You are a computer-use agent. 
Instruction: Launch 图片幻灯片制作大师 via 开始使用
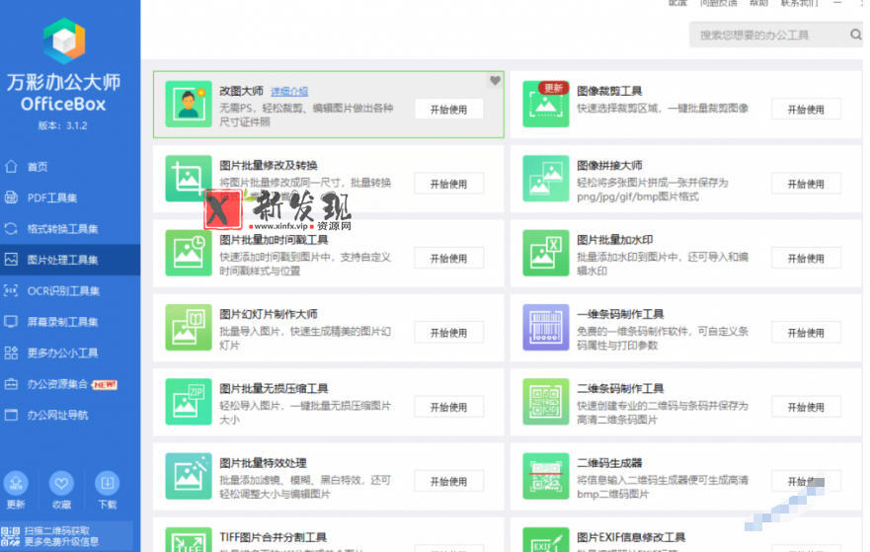(x=448, y=333)
